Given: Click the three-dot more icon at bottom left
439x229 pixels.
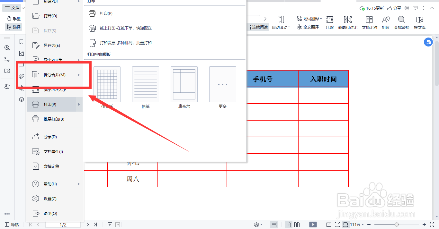Looking at the screenshot, I should [7, 214].
